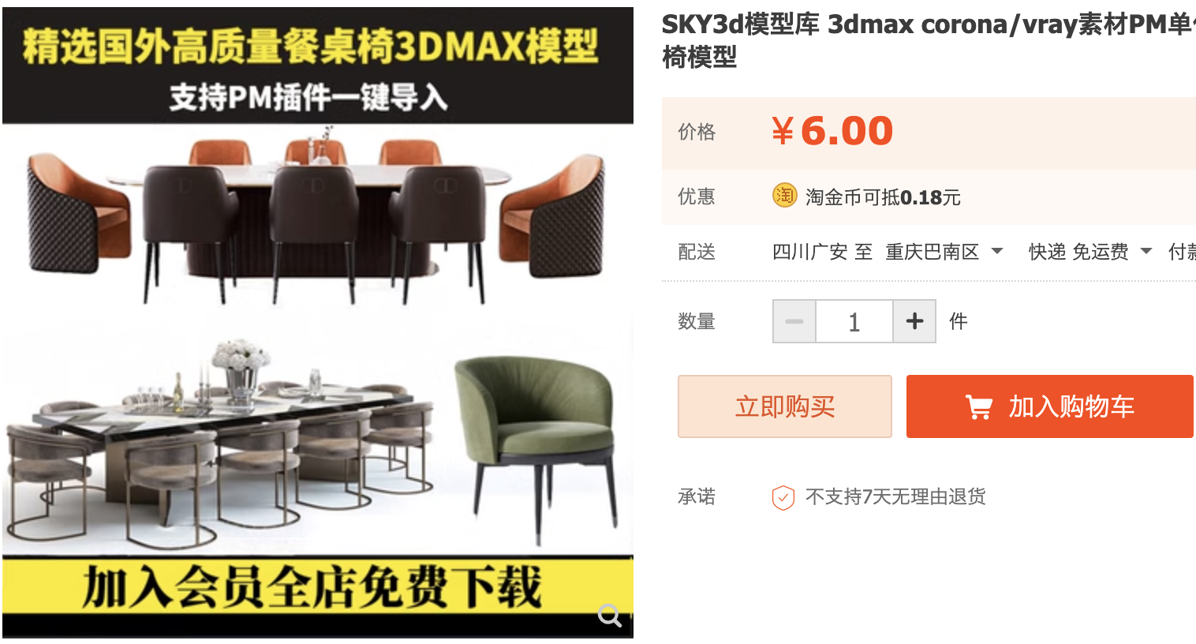1196x644 pixels.
Task: Click 不支持7天无理由退货 promise text
Action: 895,496
